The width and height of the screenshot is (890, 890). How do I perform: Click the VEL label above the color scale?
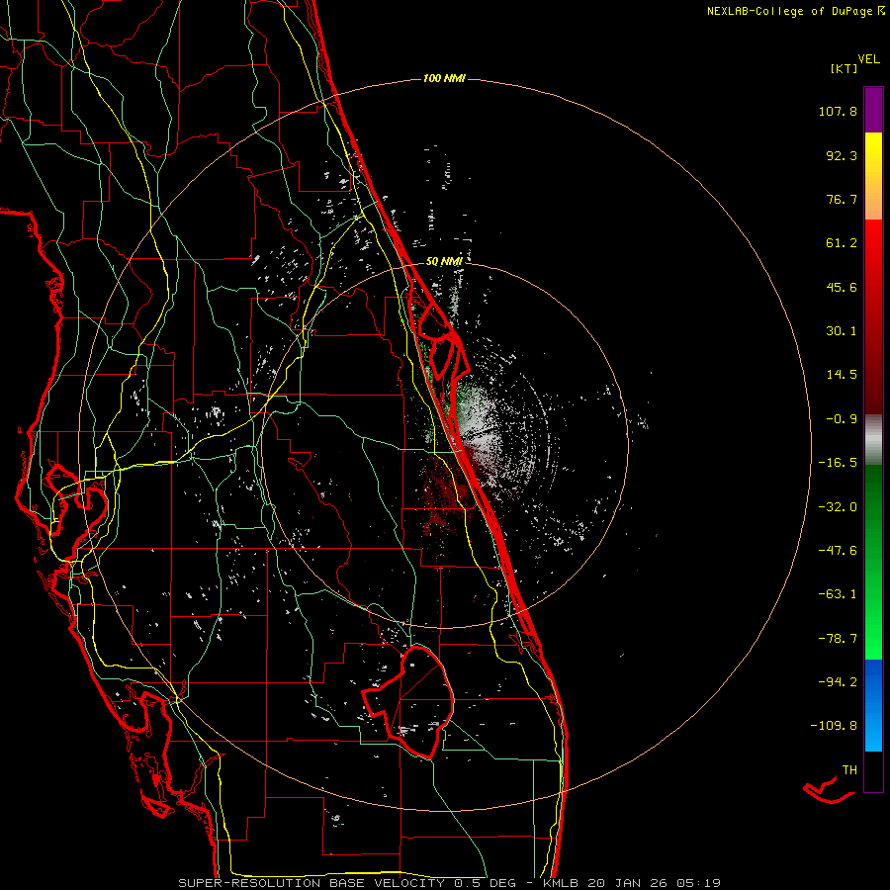[868, 58]
